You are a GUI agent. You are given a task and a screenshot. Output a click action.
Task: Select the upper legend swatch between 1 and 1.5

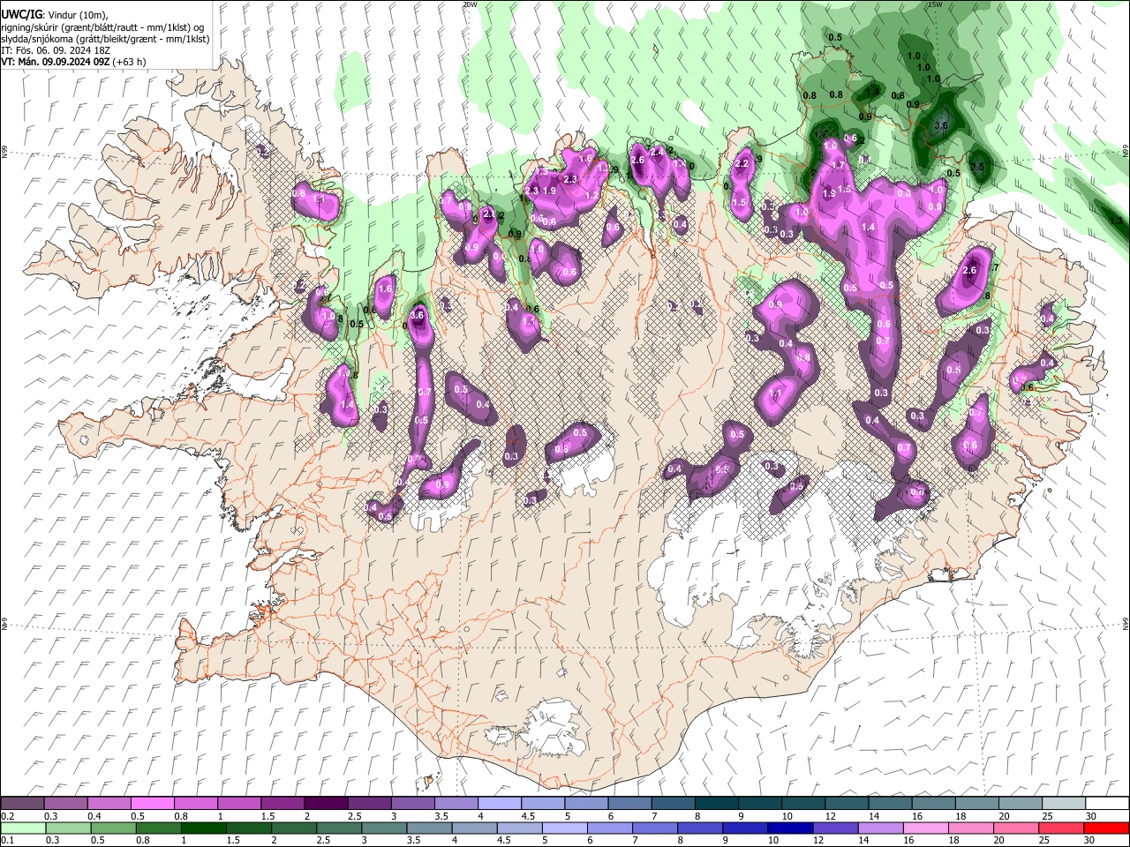(239, 803)
